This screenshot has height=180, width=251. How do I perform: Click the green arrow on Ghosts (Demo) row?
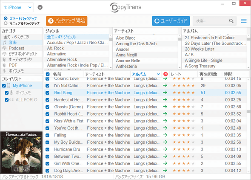tap(165, 107)
